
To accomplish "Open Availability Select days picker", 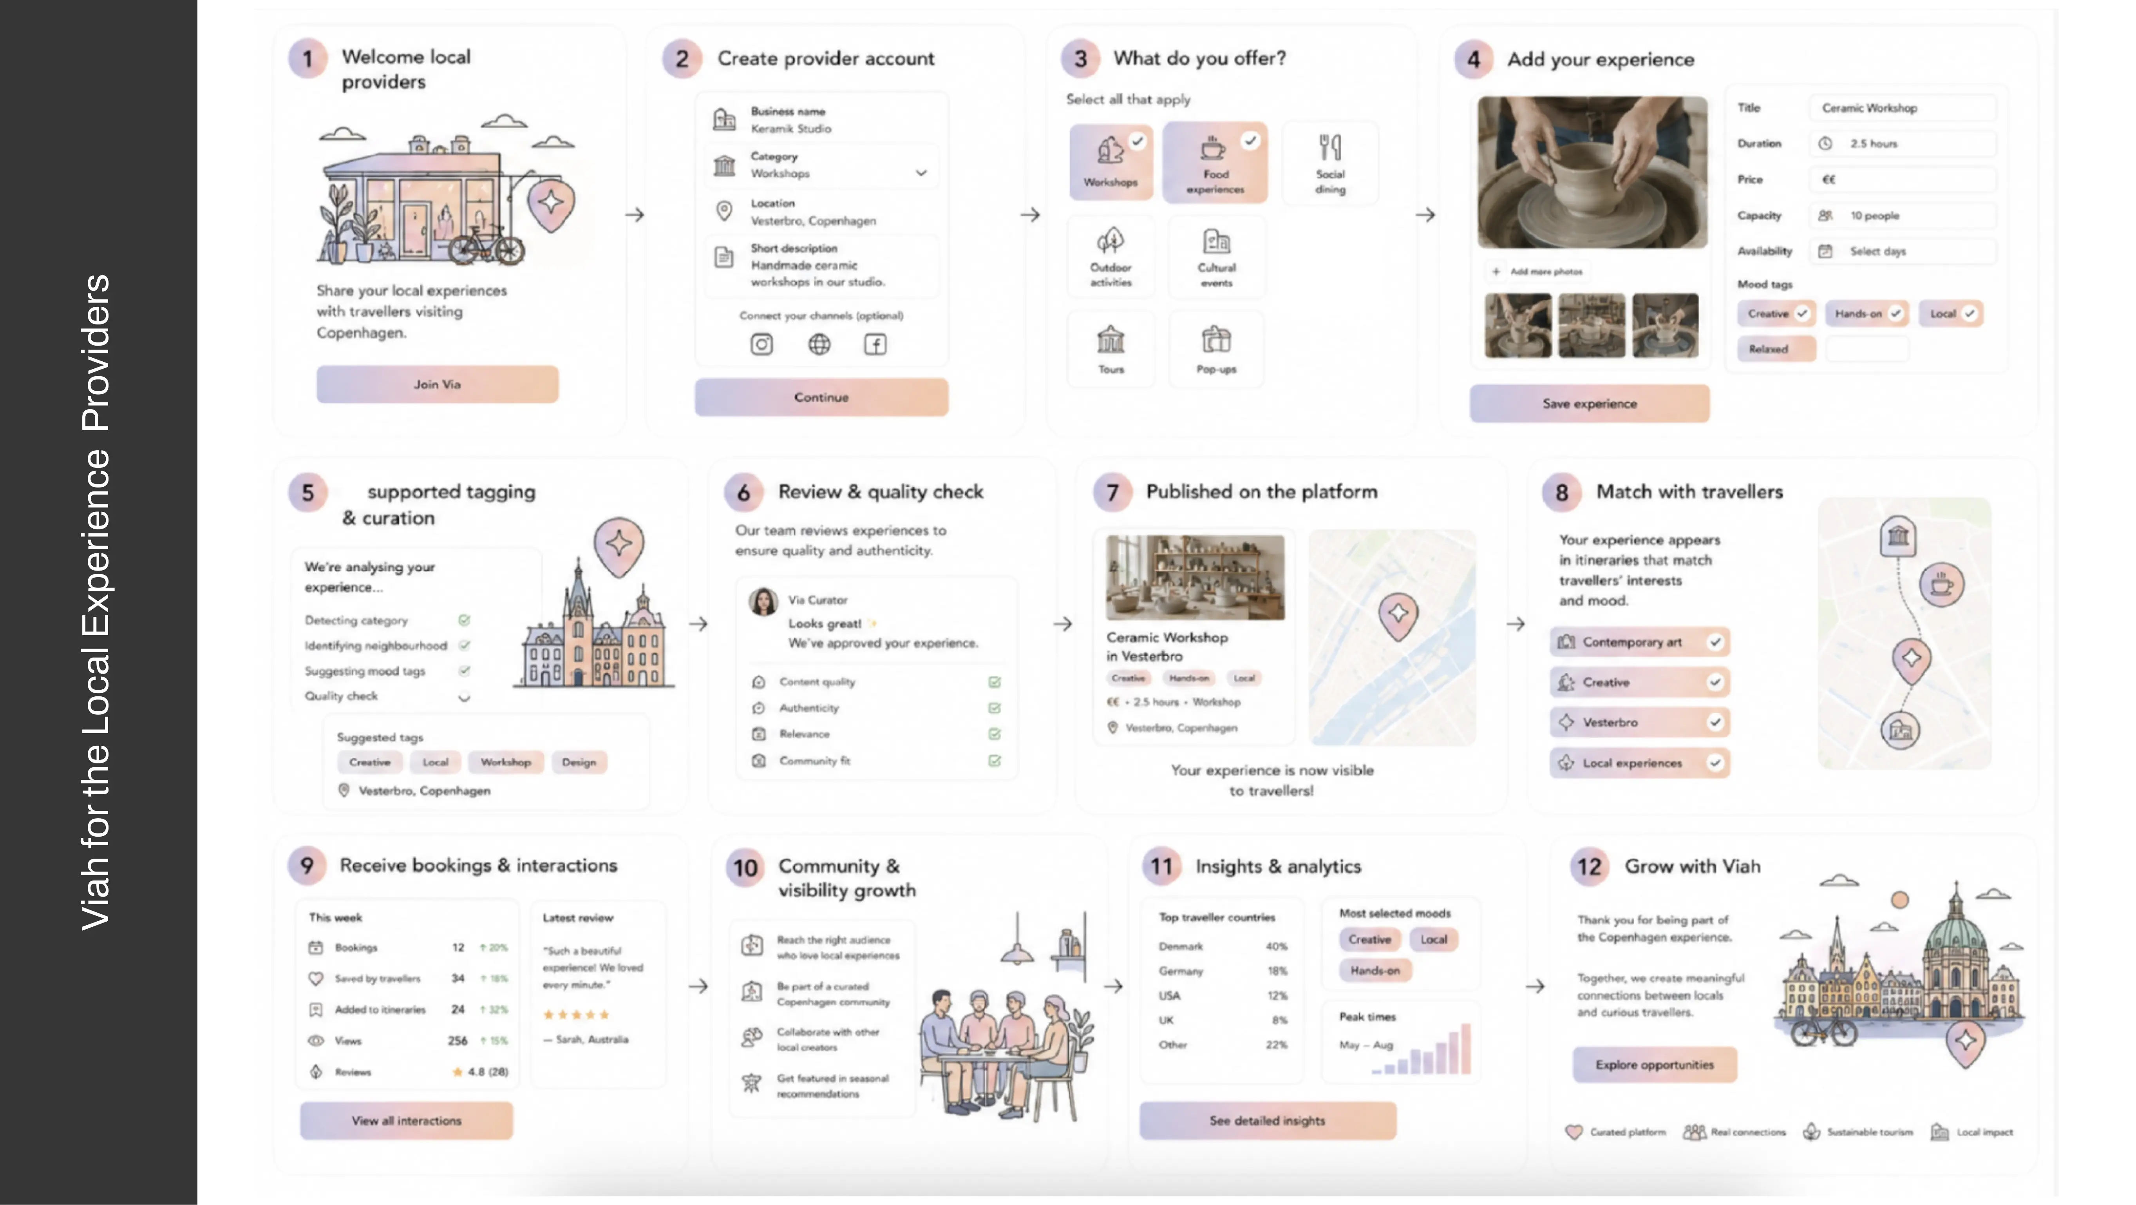I will pos(1902,251).
